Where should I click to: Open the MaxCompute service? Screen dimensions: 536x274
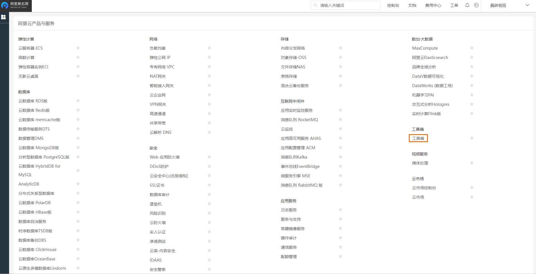pos(425,48)
